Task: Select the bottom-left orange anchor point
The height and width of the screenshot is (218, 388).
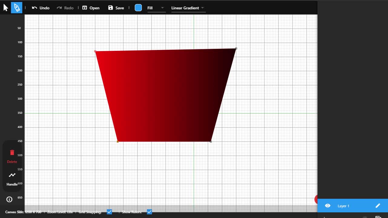Action: pyautogui.click(x=118, y=141)
